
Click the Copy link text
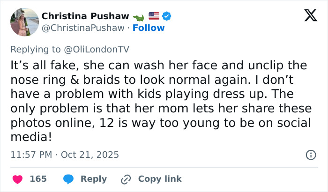pyautogui.click(x=160, y=179)
